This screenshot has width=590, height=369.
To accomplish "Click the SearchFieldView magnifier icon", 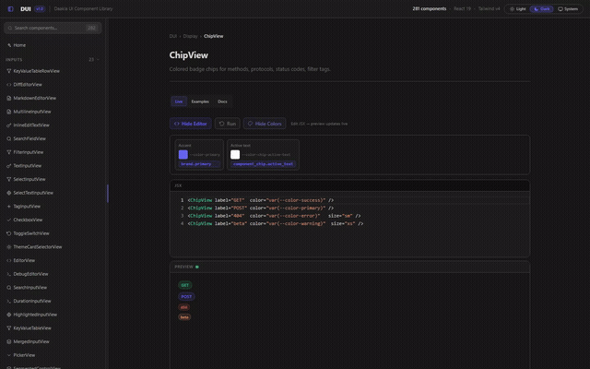I will [x=8, y=138].
